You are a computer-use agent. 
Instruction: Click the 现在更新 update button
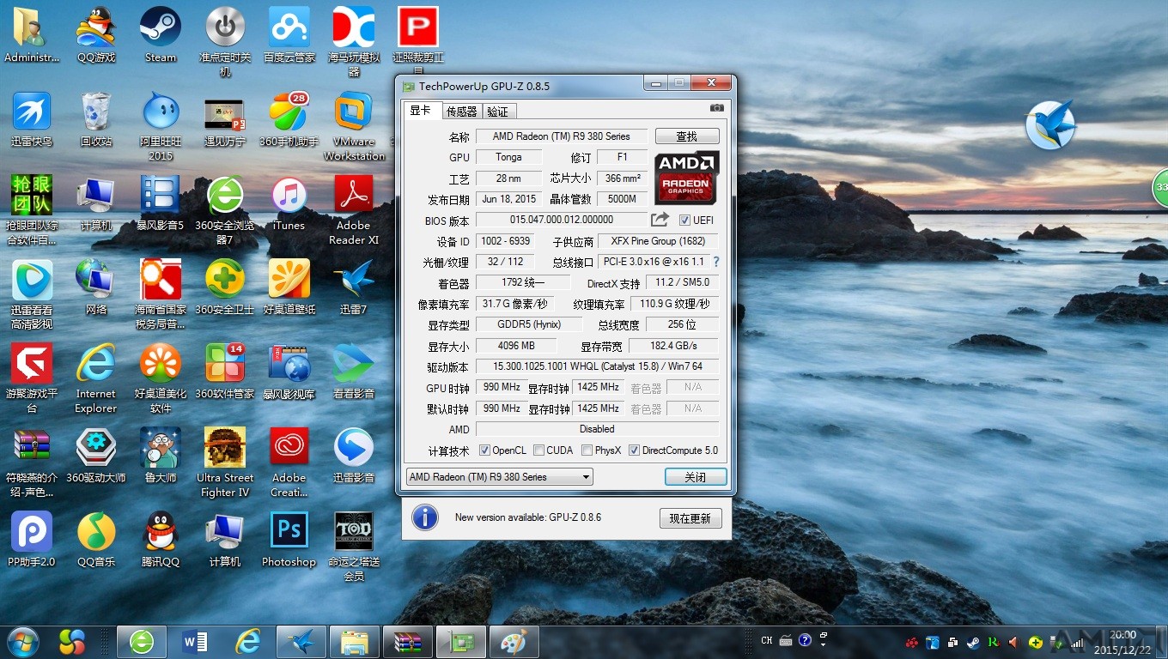690,518
